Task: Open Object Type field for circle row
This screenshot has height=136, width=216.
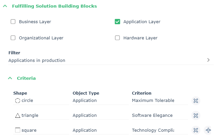Action: tap(100, 101)
